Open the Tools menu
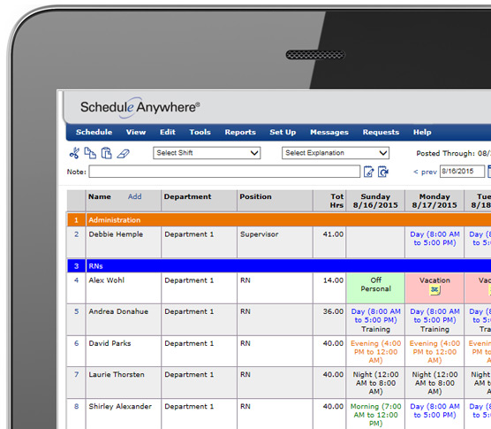The width and height of the screenshot is (491, 429). [200, 132]
